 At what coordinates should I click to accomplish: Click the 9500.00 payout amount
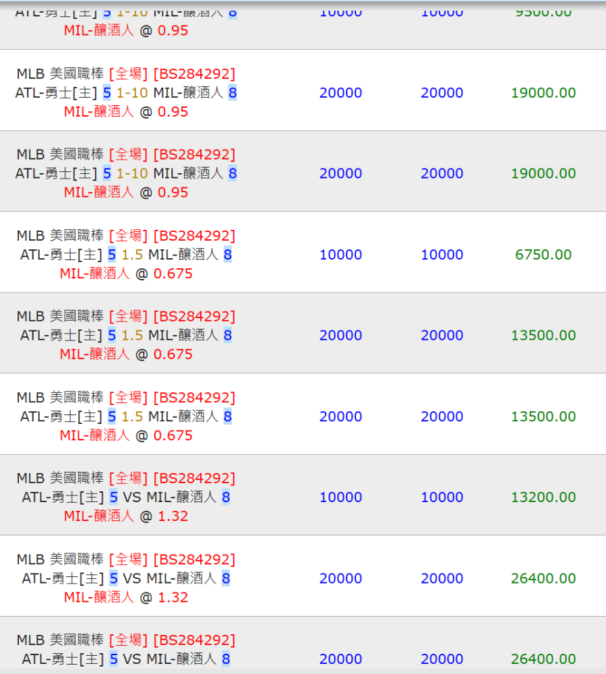pyautogui.click(x=543, y=12)
